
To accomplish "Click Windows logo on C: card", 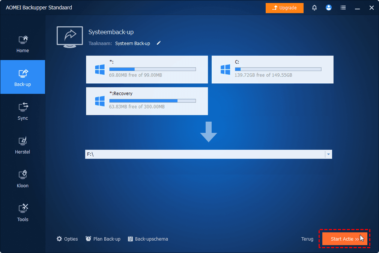I will [225, 69].
